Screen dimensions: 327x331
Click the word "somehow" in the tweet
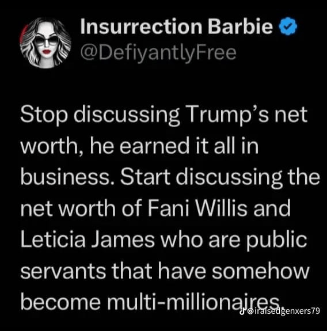pos(260,271)
